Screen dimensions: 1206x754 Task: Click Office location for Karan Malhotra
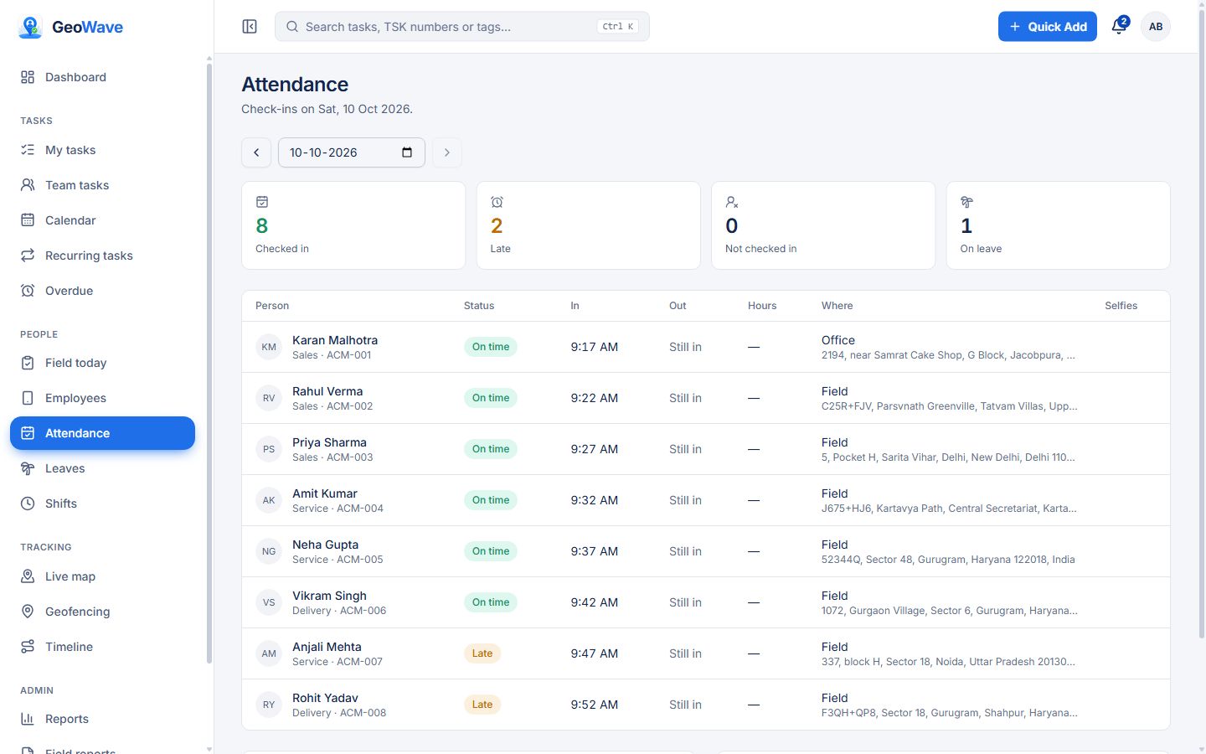point(838,340)
